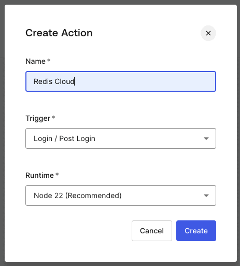Click empty space right of Redis Cloud text
Image resolution: width=240 pixels, height=266 pixels.
[145, 81]
